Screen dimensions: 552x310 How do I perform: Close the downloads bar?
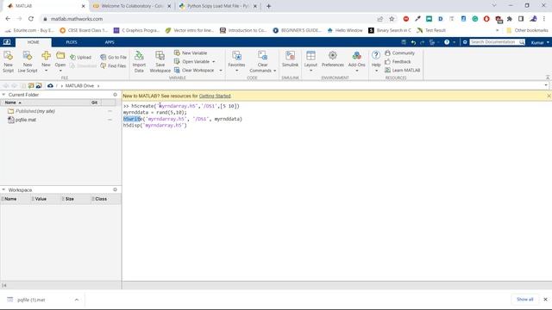545,300
